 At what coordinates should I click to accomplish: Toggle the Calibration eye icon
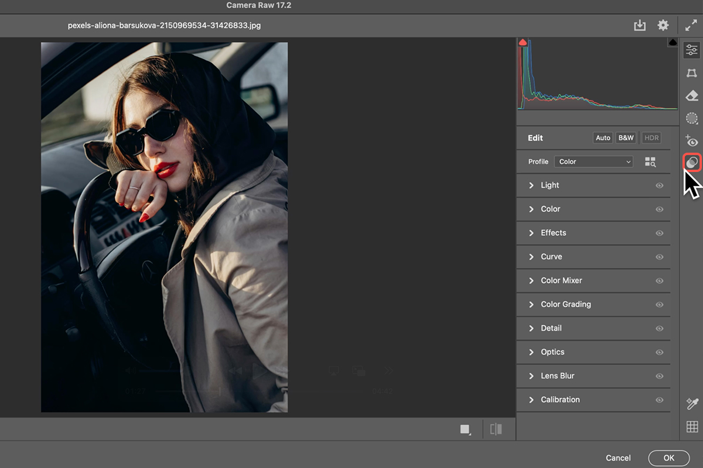coord(659,400)
